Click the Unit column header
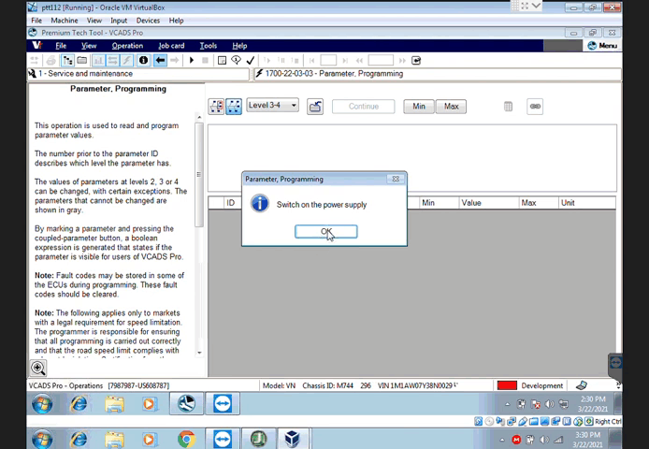Viewport: 649px width, 449px height. tap(587, 203)
